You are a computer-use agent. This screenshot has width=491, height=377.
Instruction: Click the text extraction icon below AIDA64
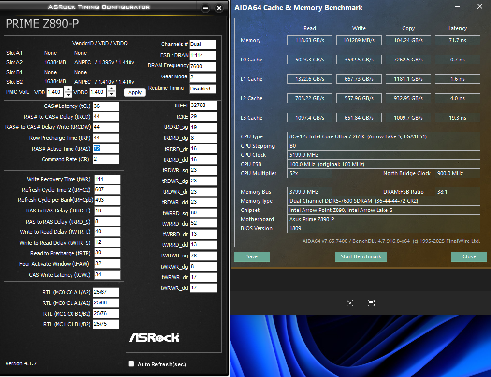click(371, 303)
